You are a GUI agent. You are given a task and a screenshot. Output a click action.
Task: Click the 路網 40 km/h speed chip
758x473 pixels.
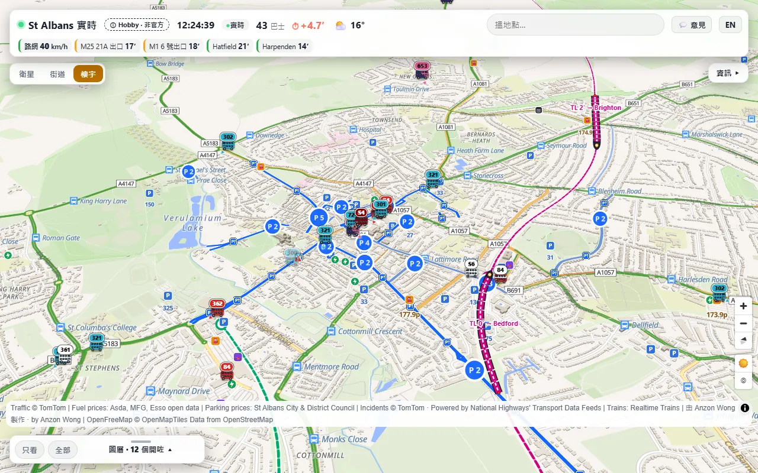tap(46, 46)
